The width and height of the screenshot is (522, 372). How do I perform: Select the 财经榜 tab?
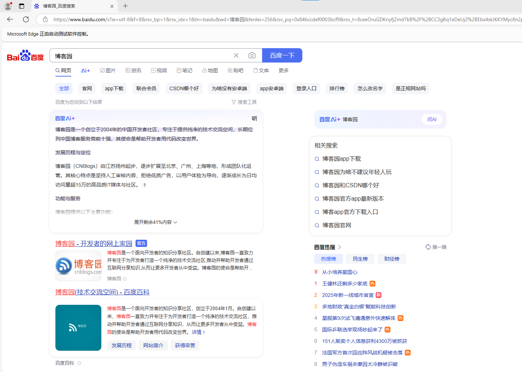click(x=392, y=259)
